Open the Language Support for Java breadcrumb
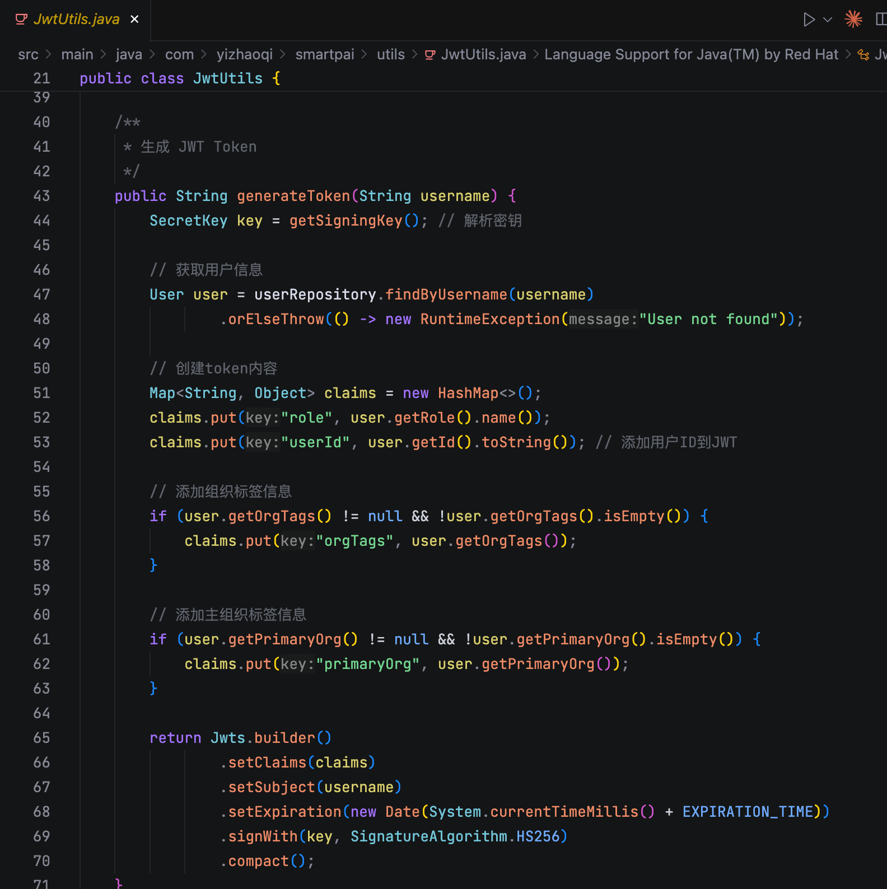Screen dimensions: 887x889 pyautogui.click(x=692, y=54)
